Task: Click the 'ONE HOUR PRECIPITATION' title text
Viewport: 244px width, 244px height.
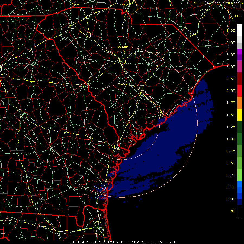Action: click(95, 242)
